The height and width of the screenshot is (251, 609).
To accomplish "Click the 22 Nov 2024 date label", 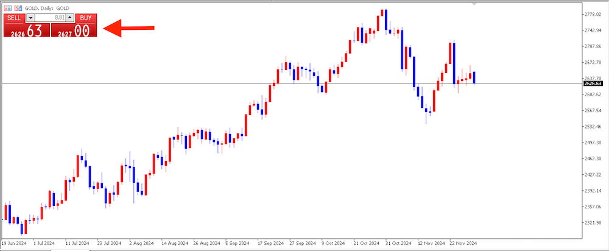I will tap(463, 242).
